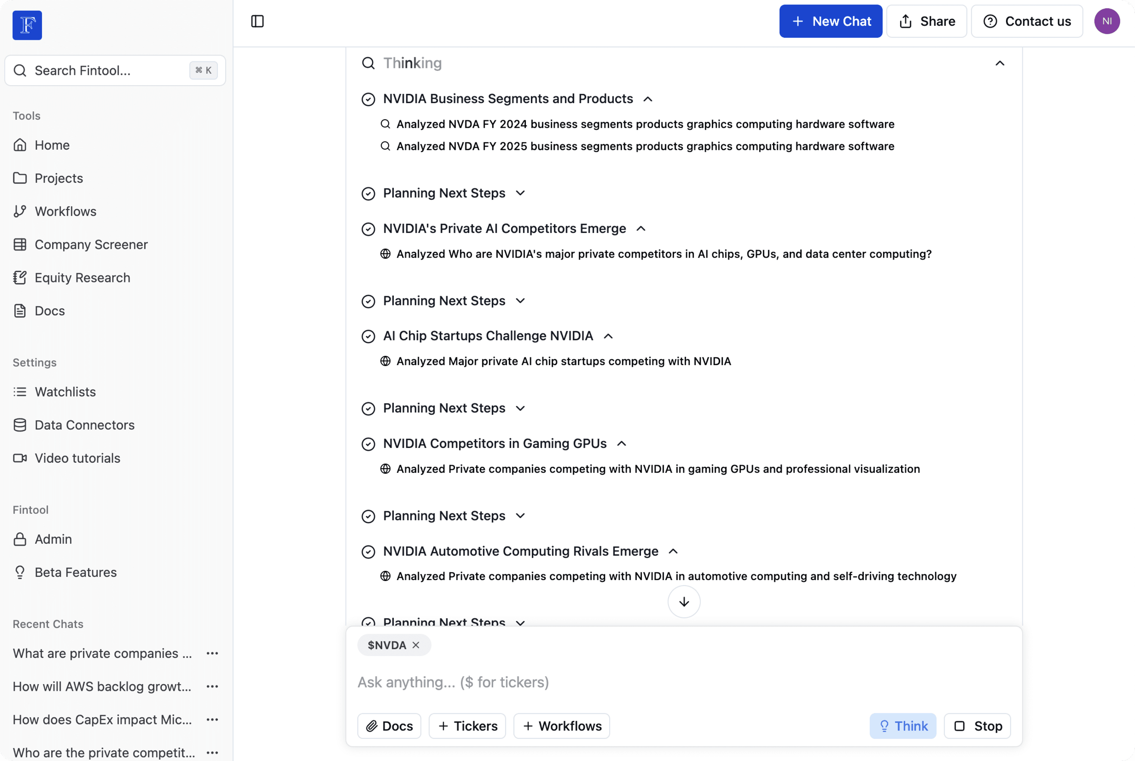The height and width of the screenshot is (761, 1135).
Task: Click the Home house icon
Action: click(20, 145)
